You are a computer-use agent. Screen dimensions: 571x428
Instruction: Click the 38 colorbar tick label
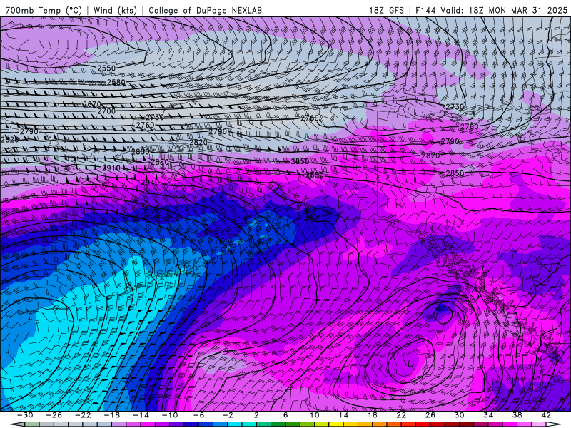517,415
